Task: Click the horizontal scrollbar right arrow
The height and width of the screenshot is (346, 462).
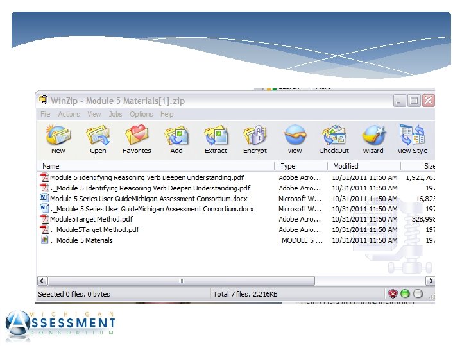Action: (430, 281)
